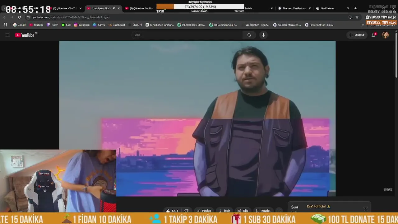Open more actions three-dot menu
The width and height of the screenshot is (398, 224).
coord(279,211)
